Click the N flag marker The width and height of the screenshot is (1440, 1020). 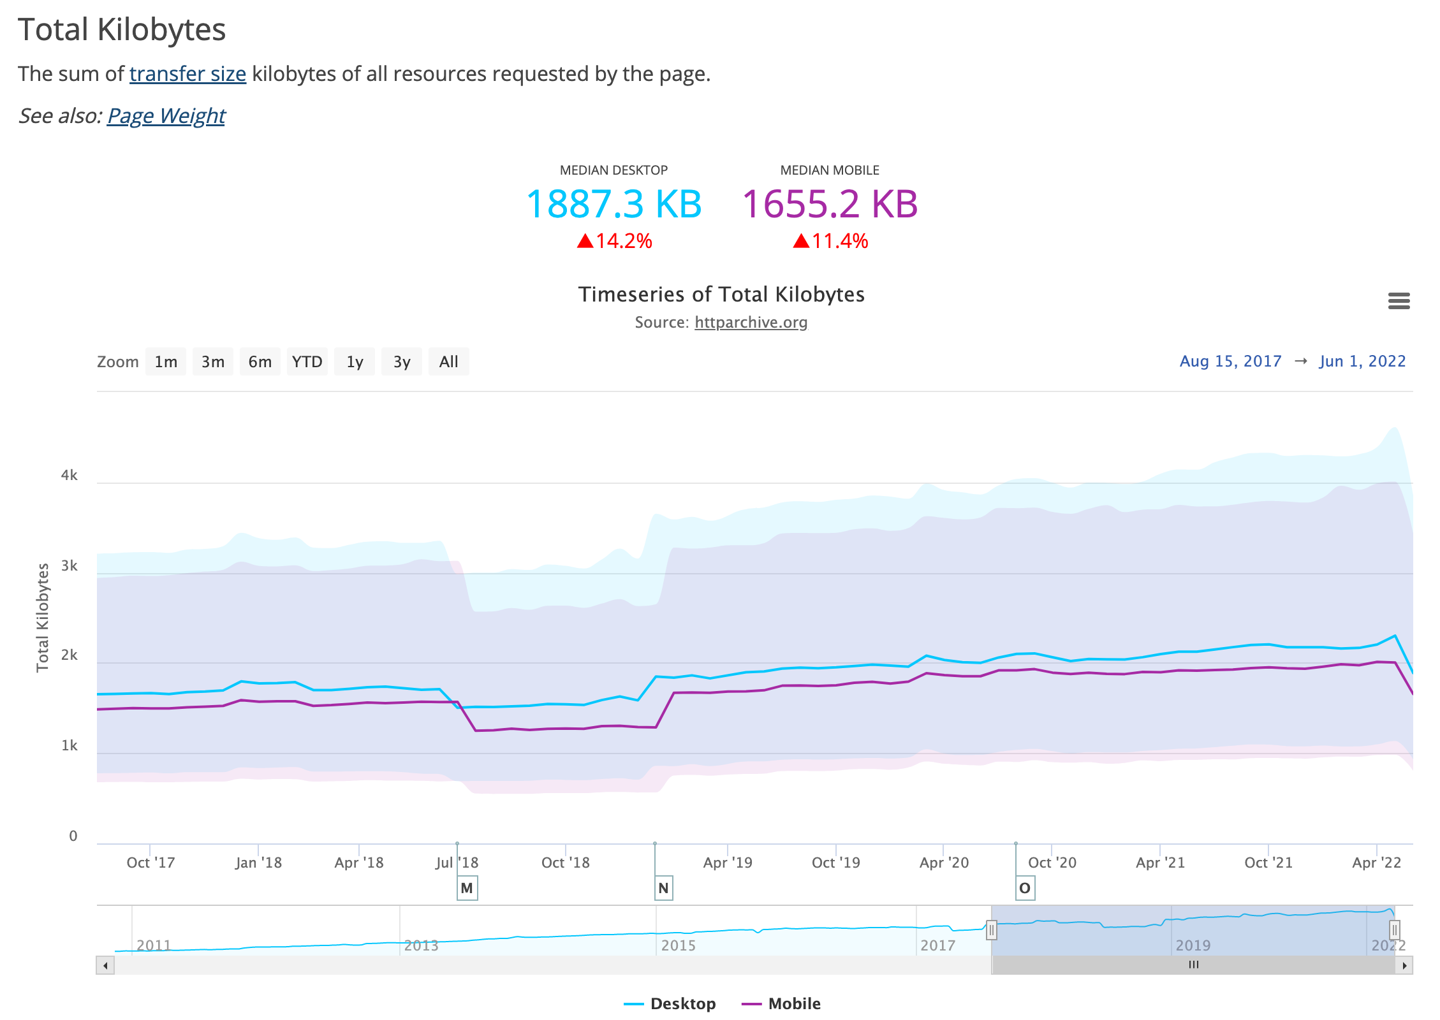[x=663, y=887]
